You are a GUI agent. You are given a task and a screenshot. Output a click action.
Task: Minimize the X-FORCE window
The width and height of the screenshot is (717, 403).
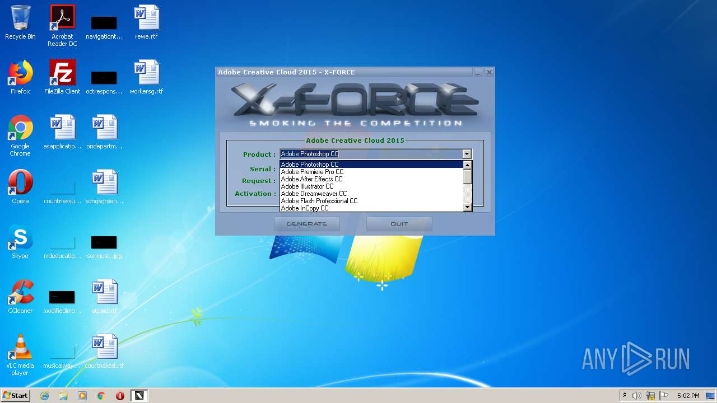tap(478, 72)
